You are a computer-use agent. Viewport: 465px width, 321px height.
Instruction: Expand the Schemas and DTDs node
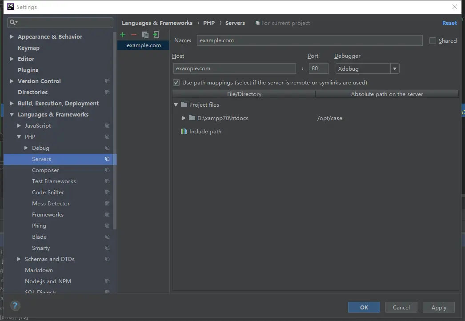(19, 259)
